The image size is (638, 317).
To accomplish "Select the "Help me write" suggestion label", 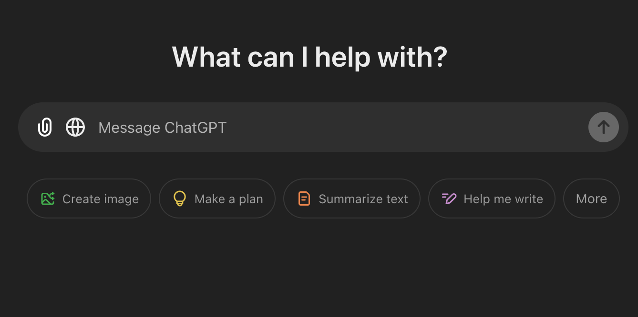I will (x=504, y=199).
